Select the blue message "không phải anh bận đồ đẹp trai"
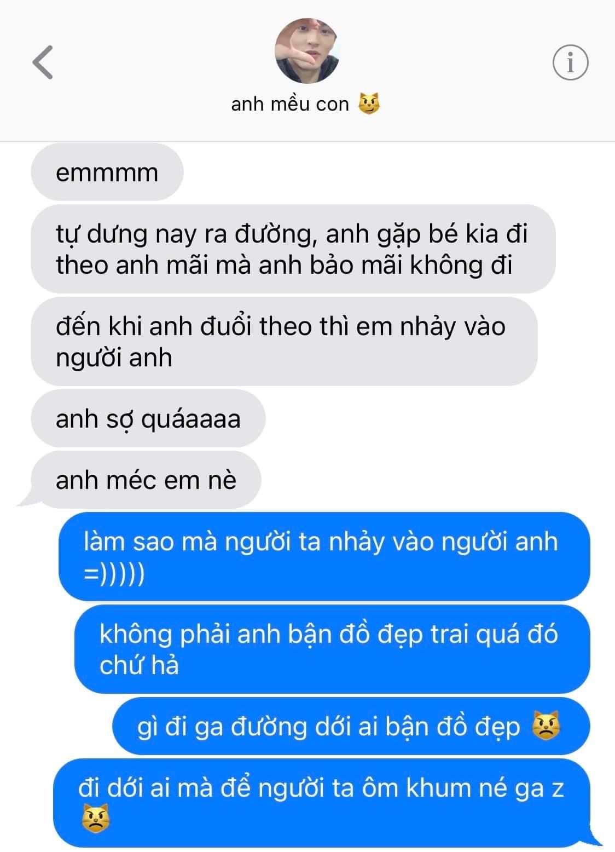615x852 pixels. [x=332, y=649]
